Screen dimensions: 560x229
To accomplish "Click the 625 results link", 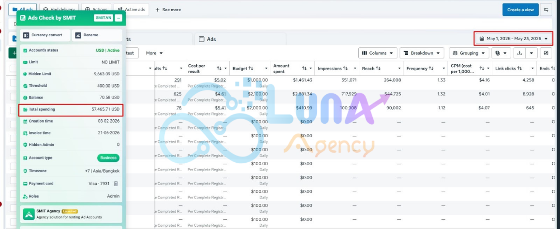I will [177, 94].
